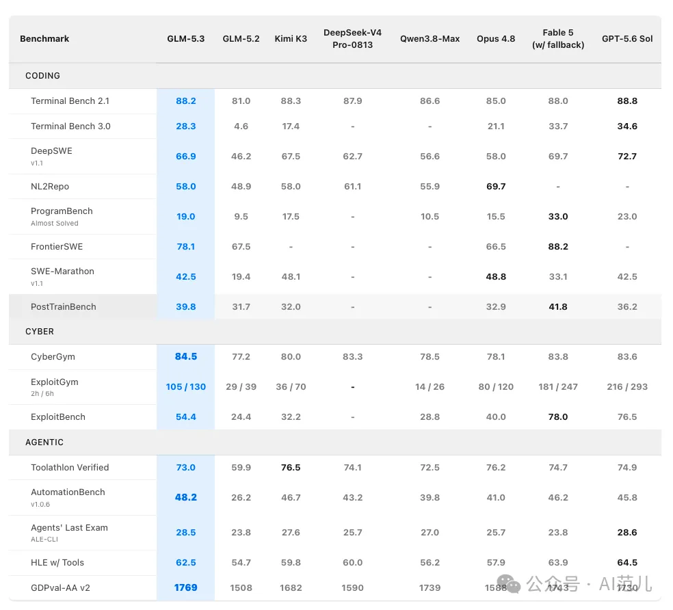This screenshot has height=610, width=673.
Task: Select the Fable 5 (w/ fallback) header
Action: point(558,38)
